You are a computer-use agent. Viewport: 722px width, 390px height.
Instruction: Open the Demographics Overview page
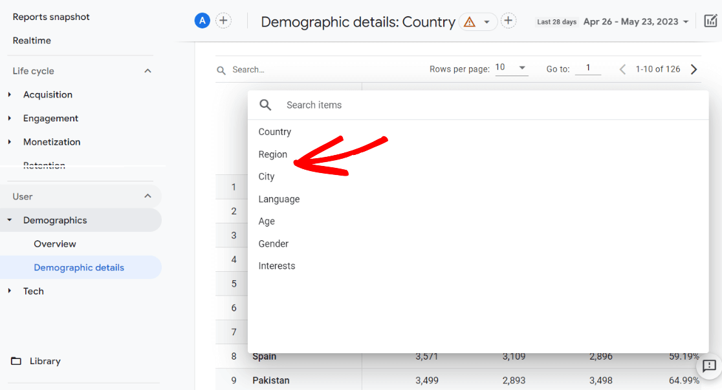[55, 243]
